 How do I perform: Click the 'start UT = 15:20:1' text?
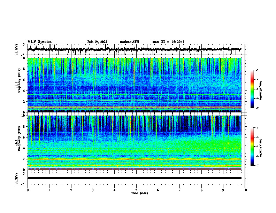[168, 42]
